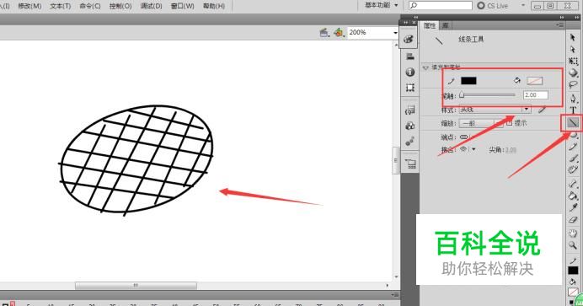Select the Deco tool
The width and height of the screenshot is (583, 306).
573,170
